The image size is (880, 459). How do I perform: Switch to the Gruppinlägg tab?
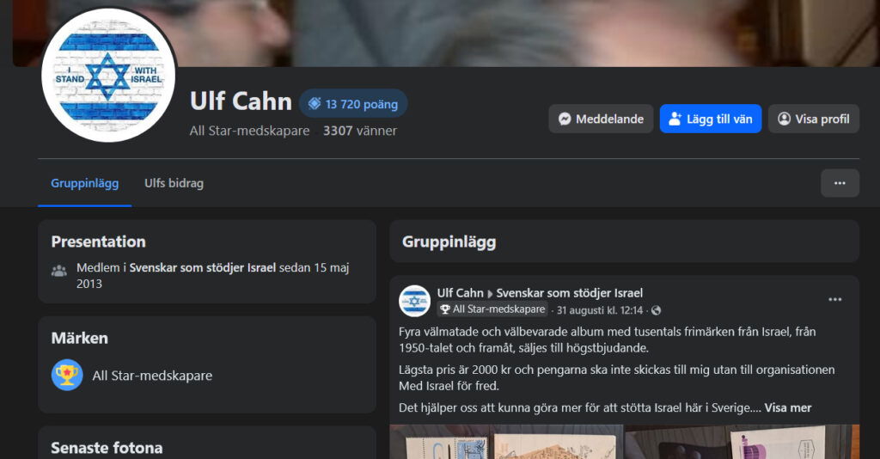pyautogui.click(x=85, y=183)
